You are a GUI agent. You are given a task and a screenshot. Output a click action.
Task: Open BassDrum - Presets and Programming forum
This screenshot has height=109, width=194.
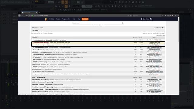pos(42,82)
